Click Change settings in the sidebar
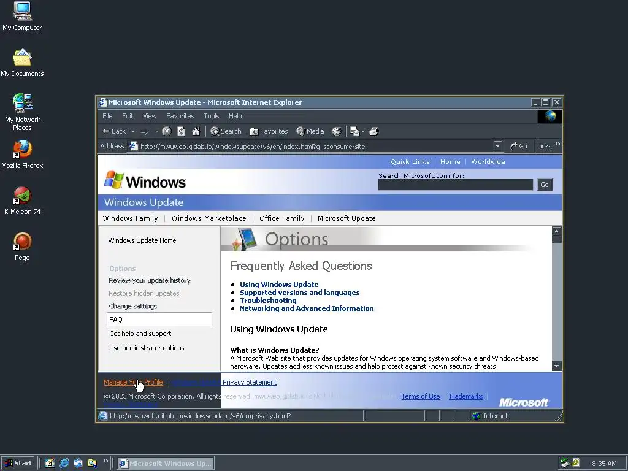This screenshot has width=628, height=471. coord(132,306)
